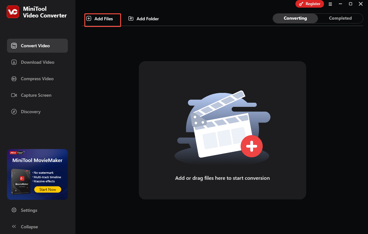Open the Settings label in sidebar
This screenshot has height=234, width=368.
[x=29, y=210]
